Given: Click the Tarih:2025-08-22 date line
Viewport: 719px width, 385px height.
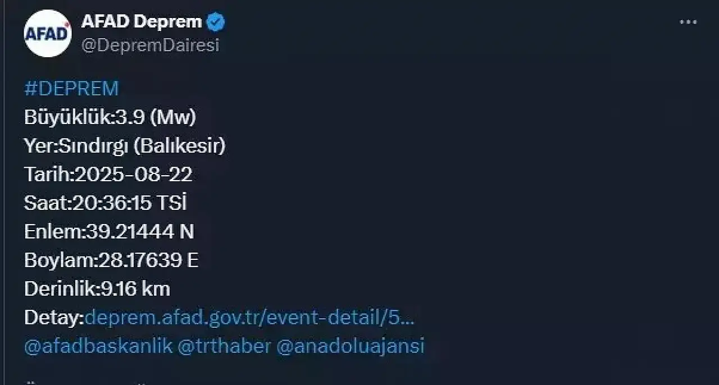Looking at the screenshot, I should 108,175.
